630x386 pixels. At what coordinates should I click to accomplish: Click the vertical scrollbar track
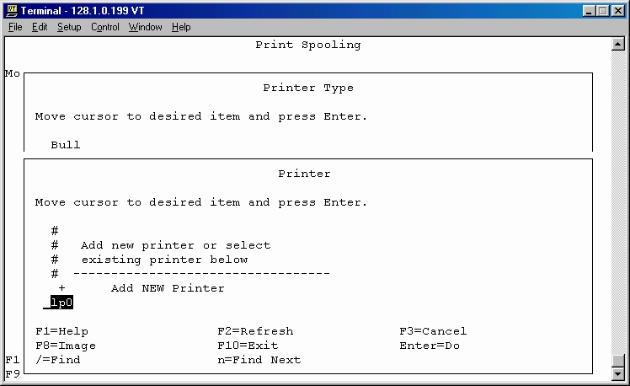point(618,201)
